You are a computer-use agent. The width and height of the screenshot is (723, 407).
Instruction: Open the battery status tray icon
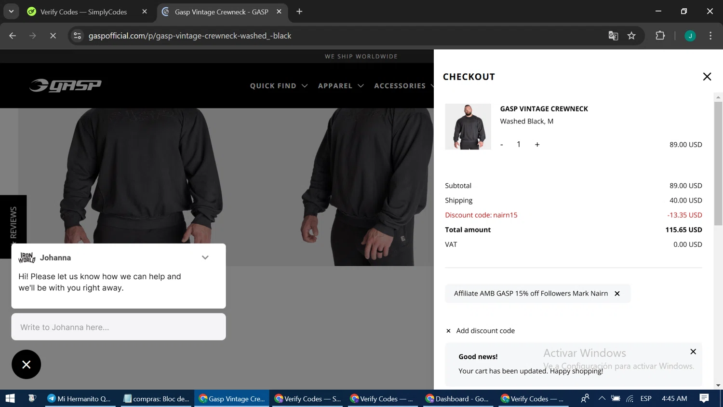pyautogui.click(x=616, y=398)
